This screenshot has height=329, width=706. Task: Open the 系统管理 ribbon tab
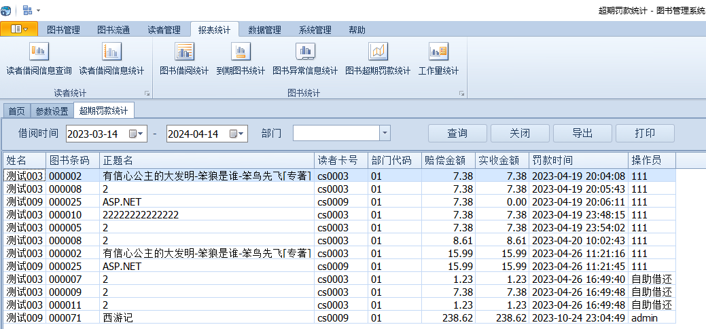point(315,30)
